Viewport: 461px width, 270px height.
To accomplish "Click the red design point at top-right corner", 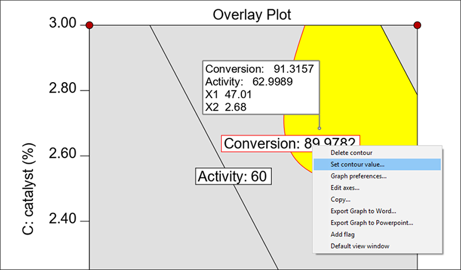I will point(417,25).
